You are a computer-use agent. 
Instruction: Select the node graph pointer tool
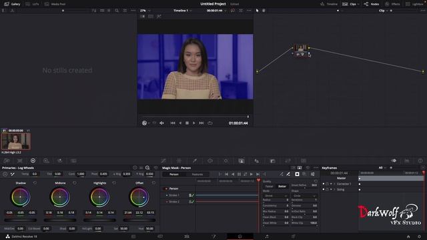coord(258,11)
